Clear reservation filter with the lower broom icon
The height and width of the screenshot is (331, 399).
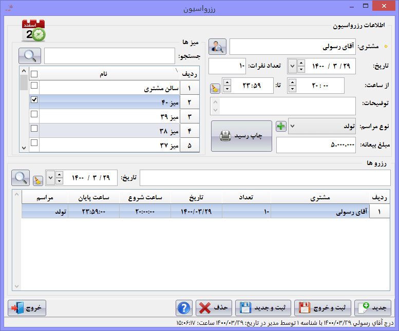pos(38,180)
